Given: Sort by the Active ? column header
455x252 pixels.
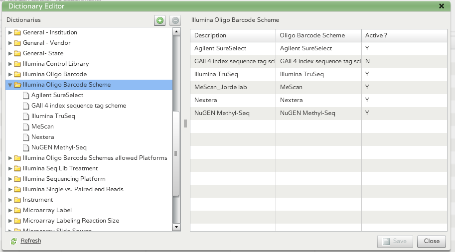Looking at the screenshot, I should 404,35.
